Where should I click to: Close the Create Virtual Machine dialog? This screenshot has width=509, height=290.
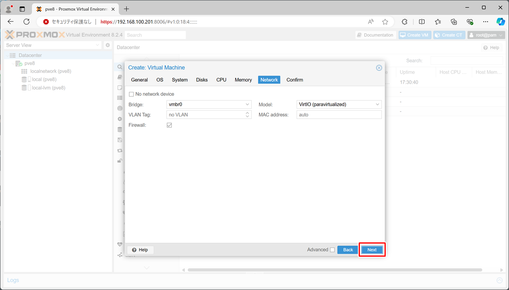pos(379,68)
